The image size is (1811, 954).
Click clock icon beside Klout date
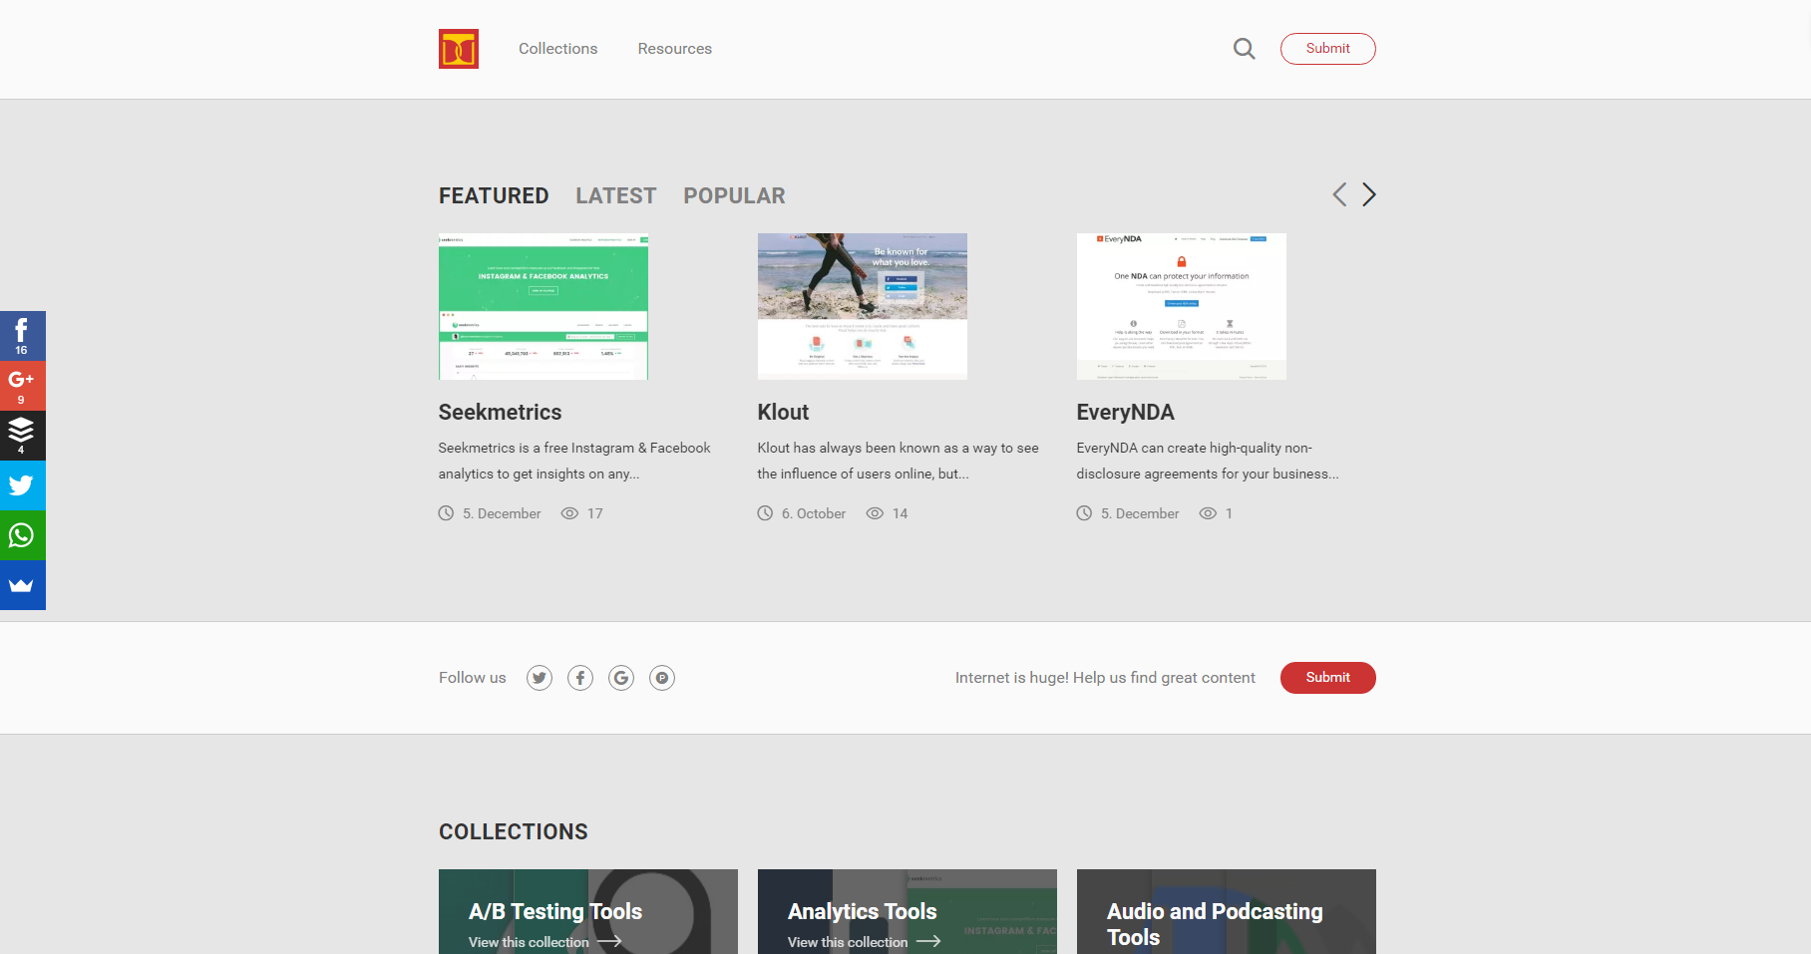765,513
